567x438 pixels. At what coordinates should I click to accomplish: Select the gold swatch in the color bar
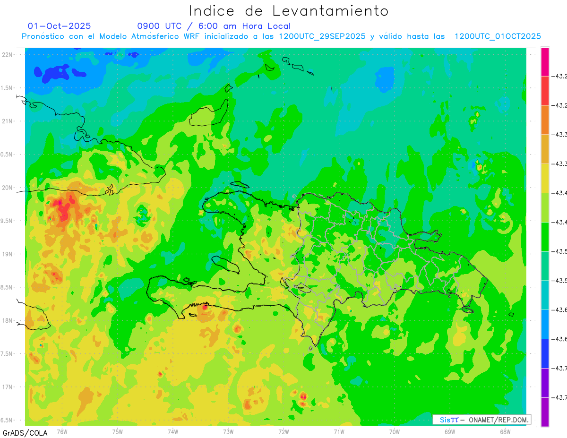[545, 149]
